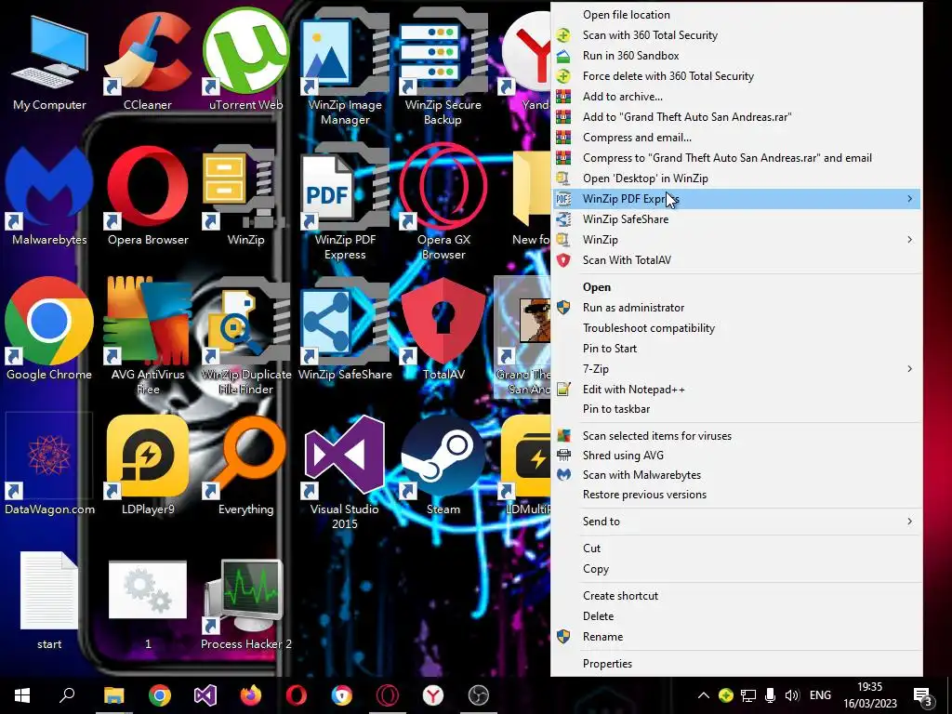Choose Compress and email... entry

pos(736,138)
